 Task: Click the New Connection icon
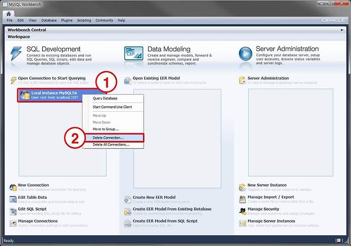tap(13, 187)
